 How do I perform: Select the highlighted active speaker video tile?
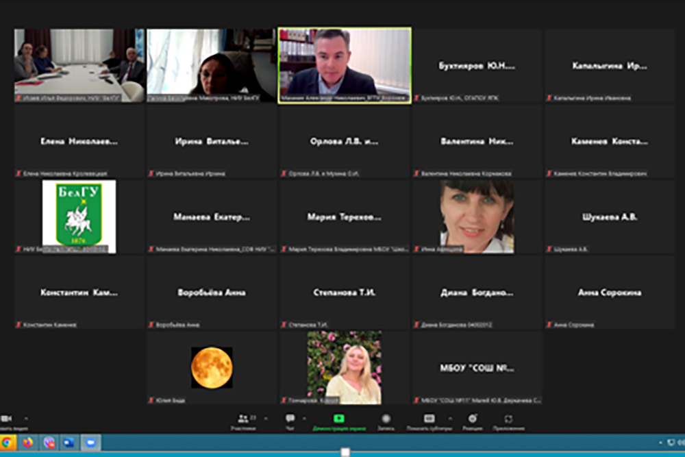[x=344, y=65]
